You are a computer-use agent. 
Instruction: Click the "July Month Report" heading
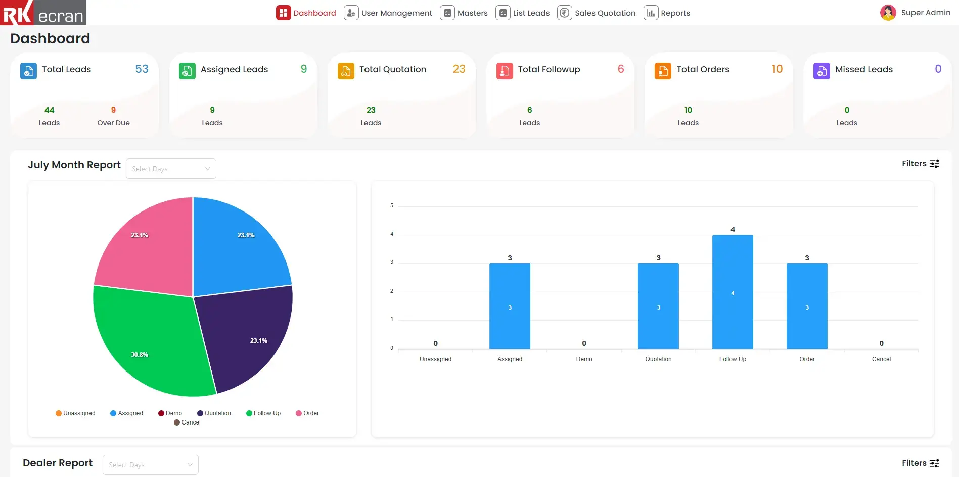(x=74, y=165)
